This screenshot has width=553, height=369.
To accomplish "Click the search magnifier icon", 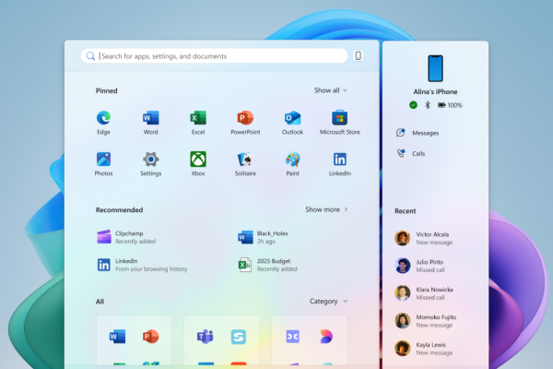I will click(90, 56).
